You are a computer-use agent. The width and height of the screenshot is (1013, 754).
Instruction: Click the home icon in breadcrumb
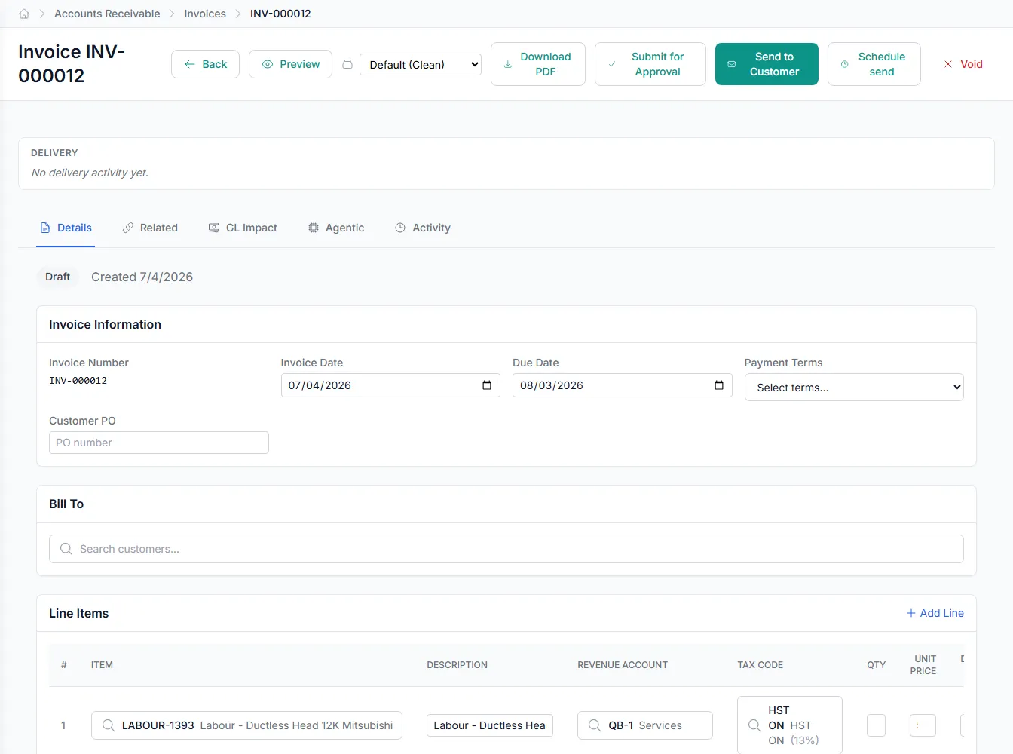coord(24,14)
